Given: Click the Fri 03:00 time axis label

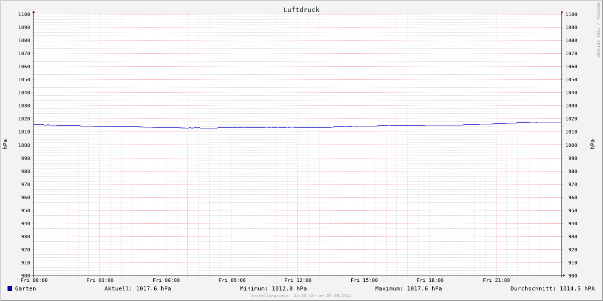Looking at the screenshot, I should pos(100,280).
